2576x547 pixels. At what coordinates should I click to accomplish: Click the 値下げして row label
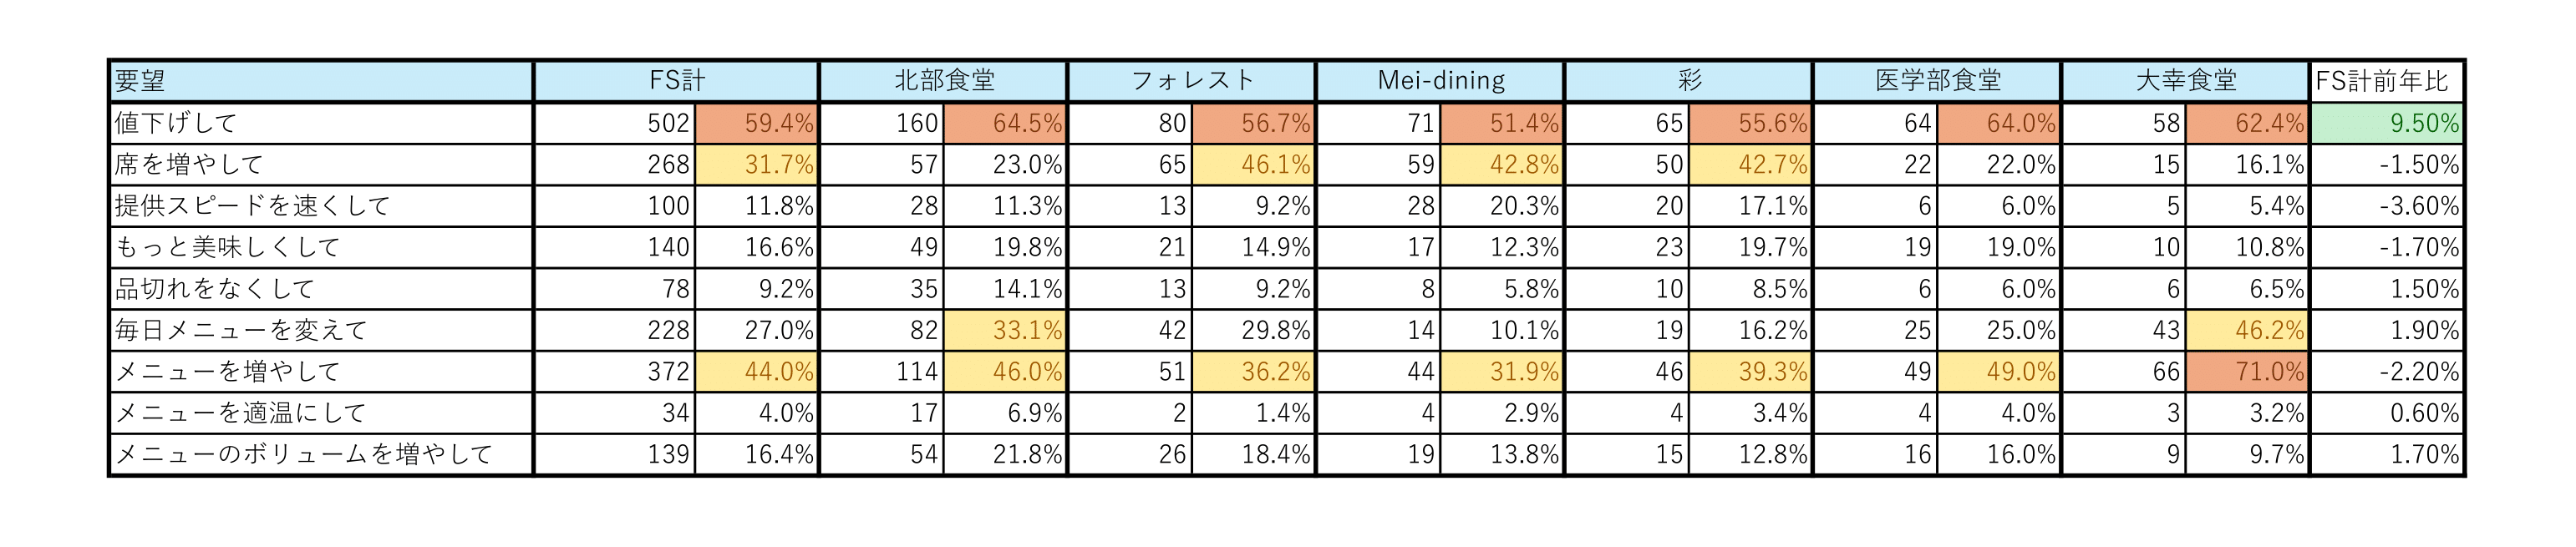[x=320, y=123]
